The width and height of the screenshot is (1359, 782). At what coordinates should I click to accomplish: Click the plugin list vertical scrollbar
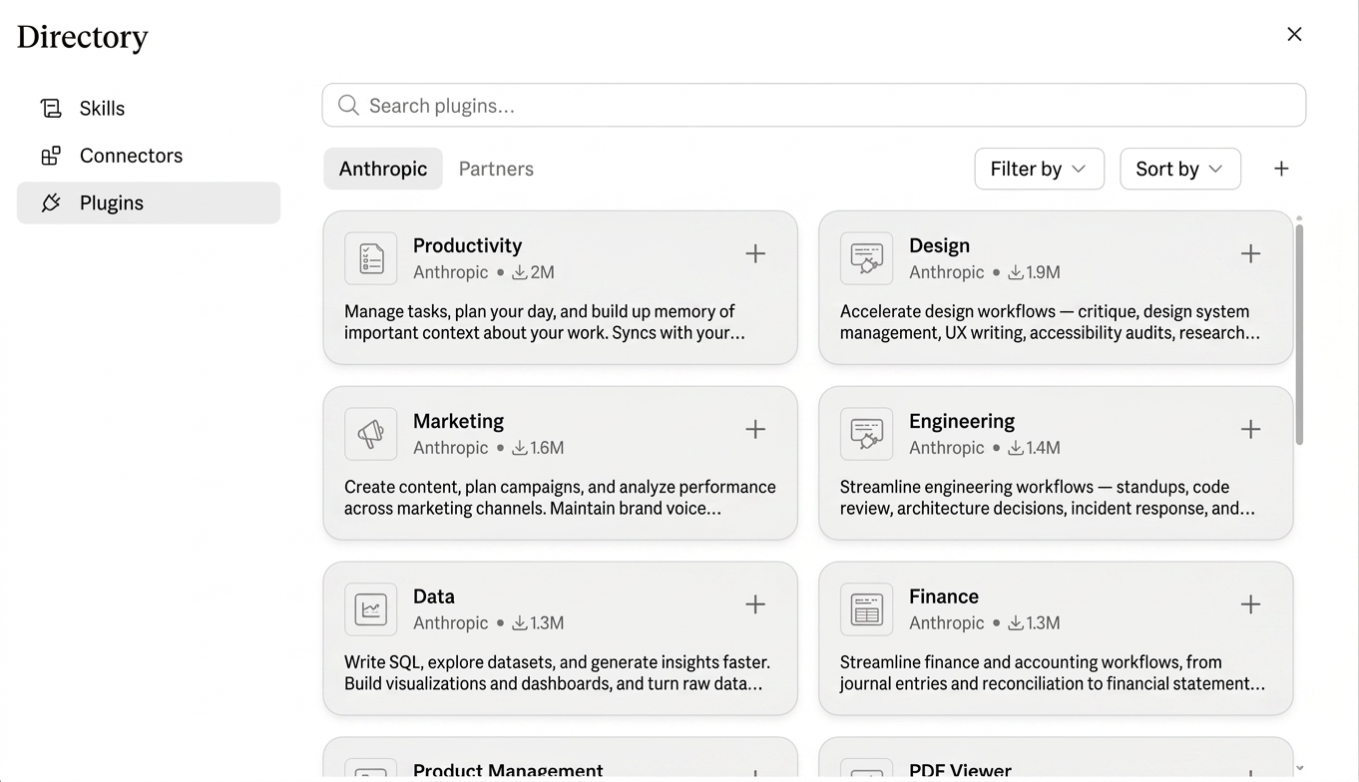(1299, 334)
